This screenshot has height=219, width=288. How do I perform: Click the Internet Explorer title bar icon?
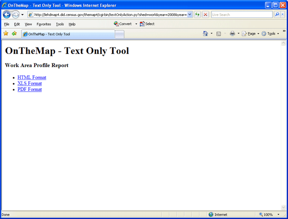click(x=4, y=5)
